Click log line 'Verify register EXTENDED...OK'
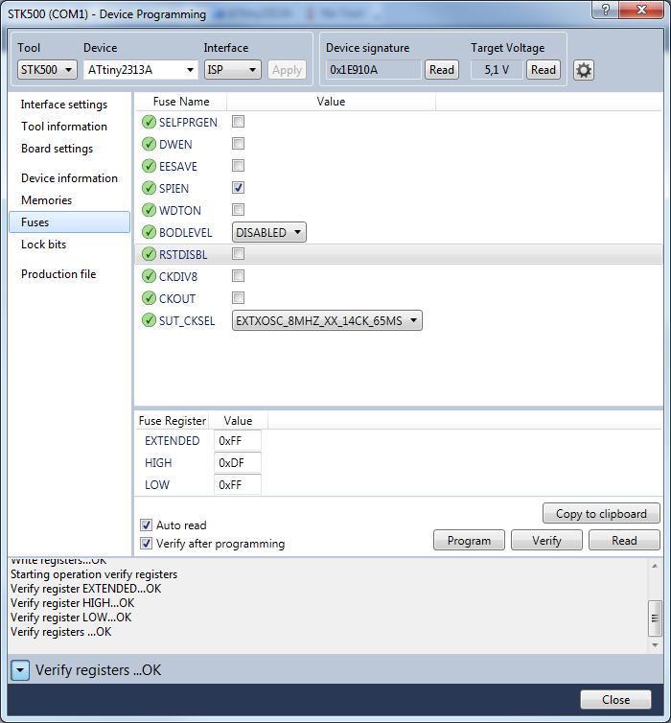671x723 pixels. (85, 589)
